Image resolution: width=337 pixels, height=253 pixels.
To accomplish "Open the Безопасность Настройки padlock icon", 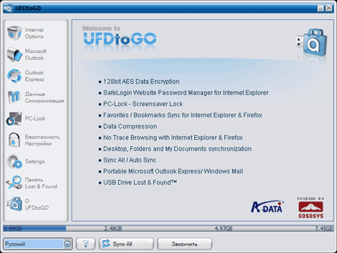I will [x=14, y=140].
